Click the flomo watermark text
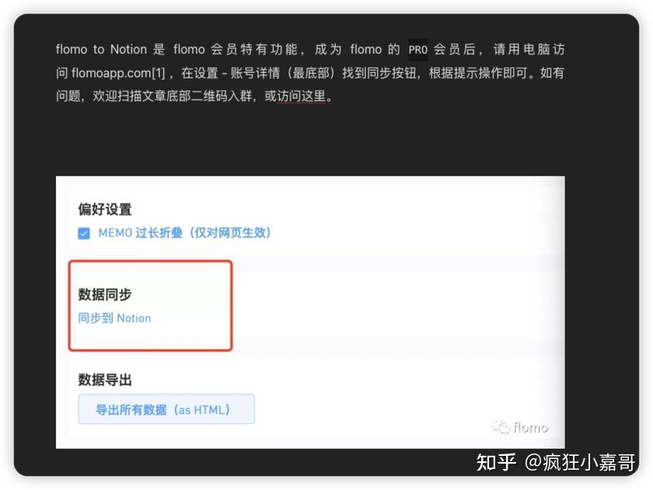Screen dimensions: 653x490 530,427
